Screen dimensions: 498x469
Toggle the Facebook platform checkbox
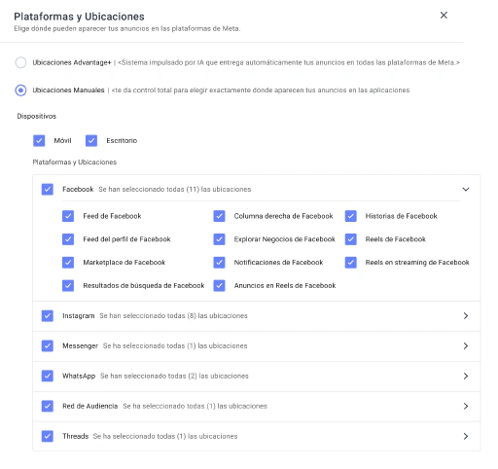[x=48, y=189]
